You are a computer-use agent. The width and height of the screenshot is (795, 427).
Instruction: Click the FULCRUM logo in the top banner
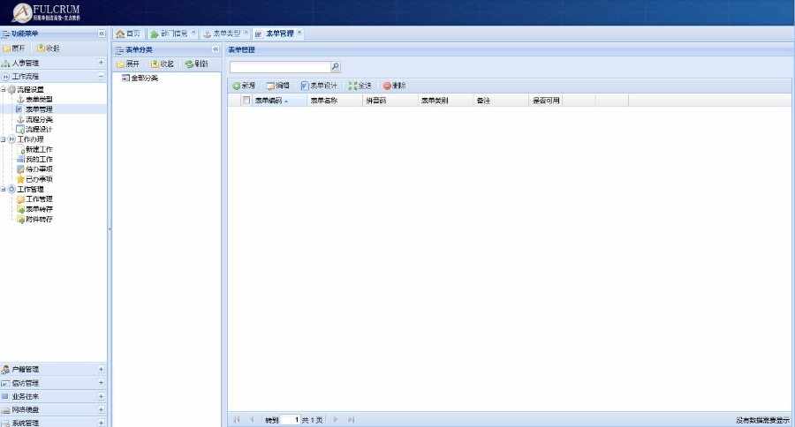(47, 12)
